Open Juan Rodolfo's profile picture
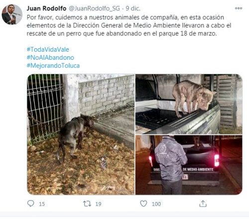The height and width of the screenshot is (219, 249). [x=12, y=14]
